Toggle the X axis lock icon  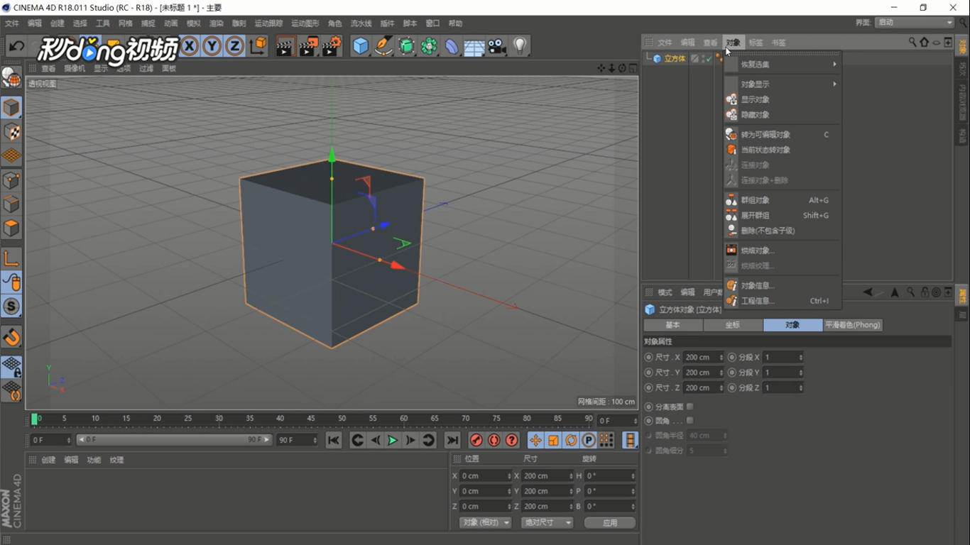(x=190, y=47)
